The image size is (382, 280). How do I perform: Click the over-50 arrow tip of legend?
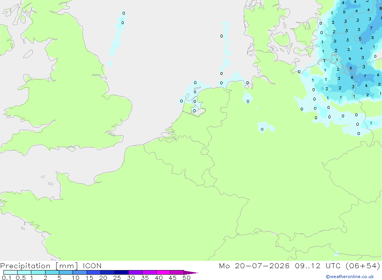coord(191,272)
